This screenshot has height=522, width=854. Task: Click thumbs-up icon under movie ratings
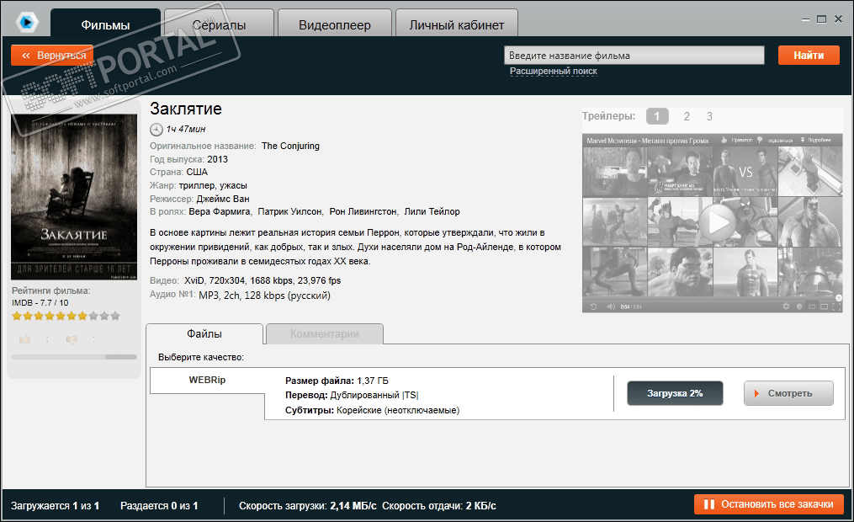pyautogui.click(x=24, y=339)
